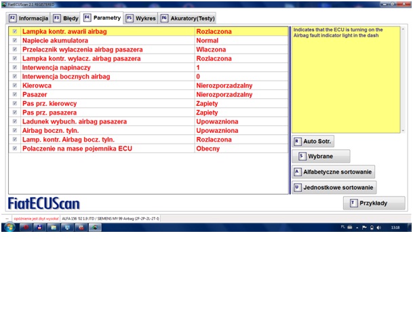The height and width of the screenshot is (322, 413).
Task: Toggle Polaczenie na mase pojemnika ECU checkbox
Action: pos(15,148)
